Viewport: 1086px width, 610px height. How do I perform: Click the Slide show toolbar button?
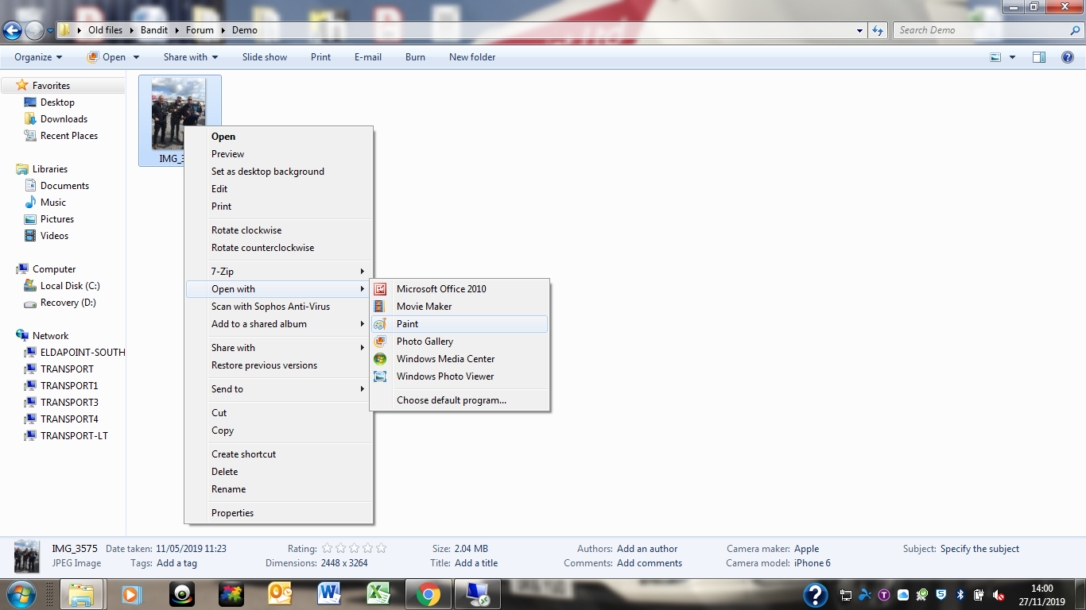click(x=265, y=57)
